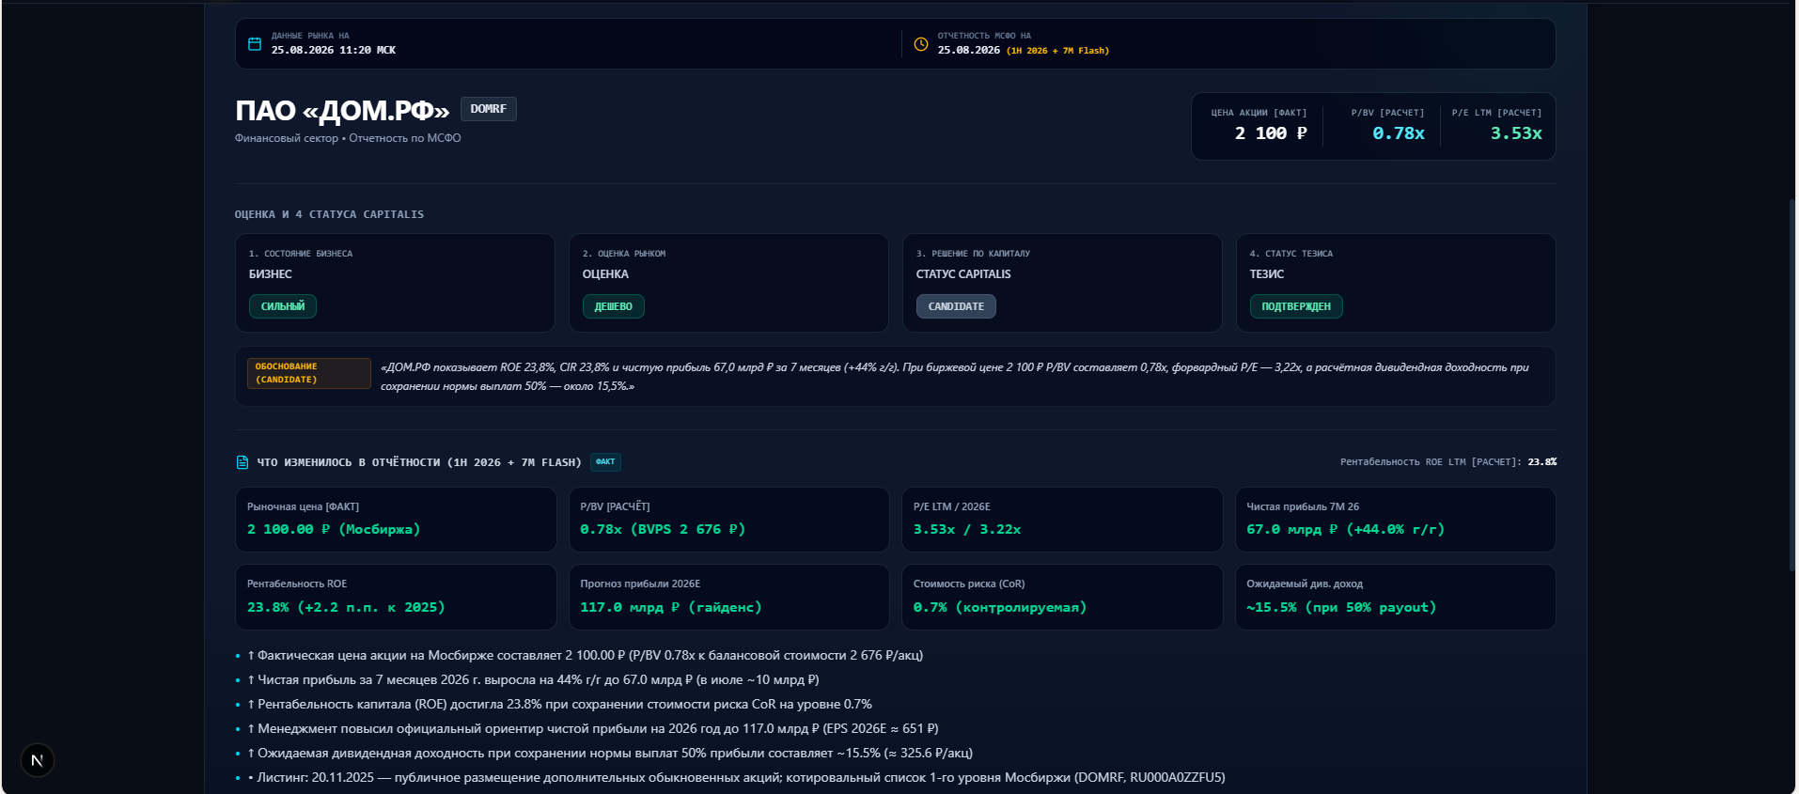Select the share price value 2 100 ₽
Screen dimensions: 1799x794
1271,133
